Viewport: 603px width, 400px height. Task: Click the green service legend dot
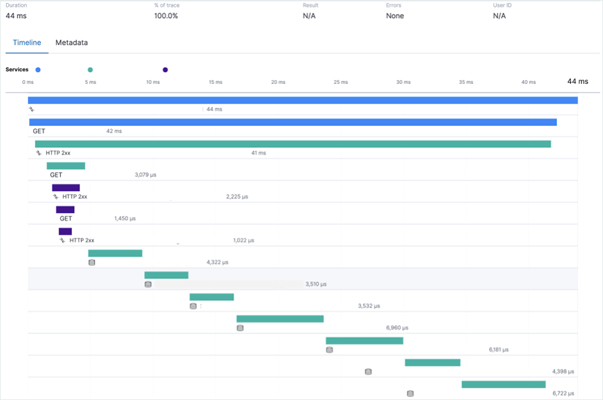pyautogui.click(x=90, y=70)
